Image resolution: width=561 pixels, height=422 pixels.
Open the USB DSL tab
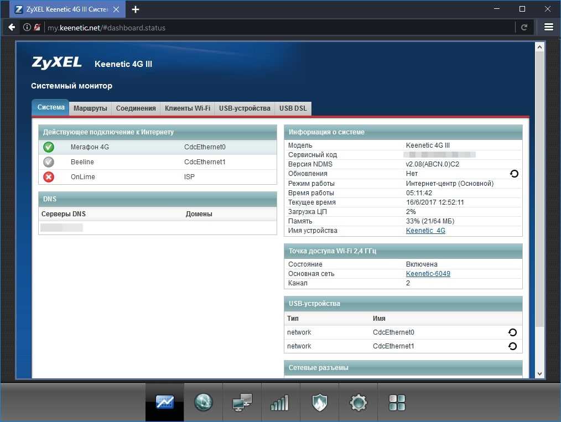pos(293,108)
